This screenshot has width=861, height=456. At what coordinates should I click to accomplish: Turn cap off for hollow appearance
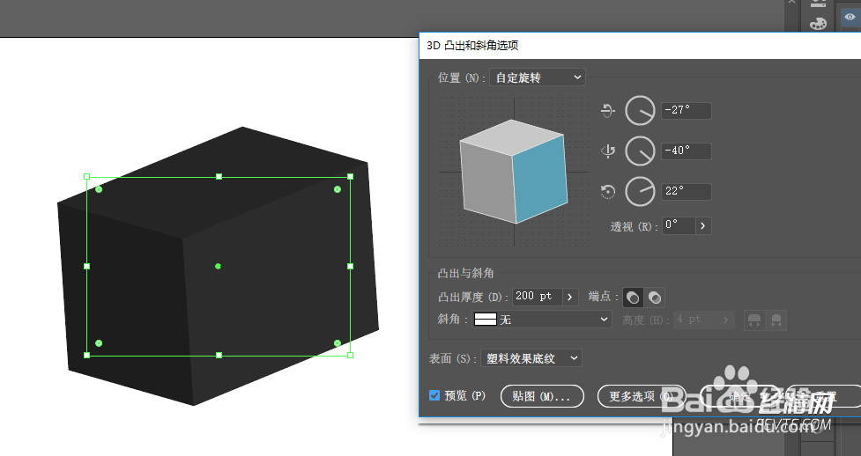[655, 298]
